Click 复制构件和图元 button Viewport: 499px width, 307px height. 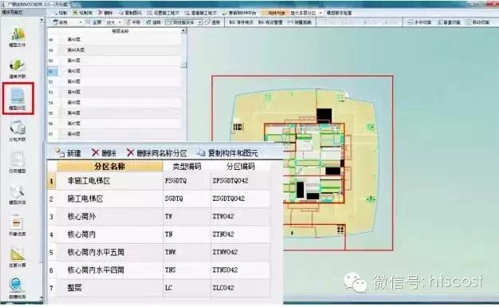pyautogui.click(x=227, y=153)
